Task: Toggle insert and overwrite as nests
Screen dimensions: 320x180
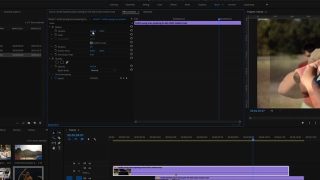Action: coord(69,139)
